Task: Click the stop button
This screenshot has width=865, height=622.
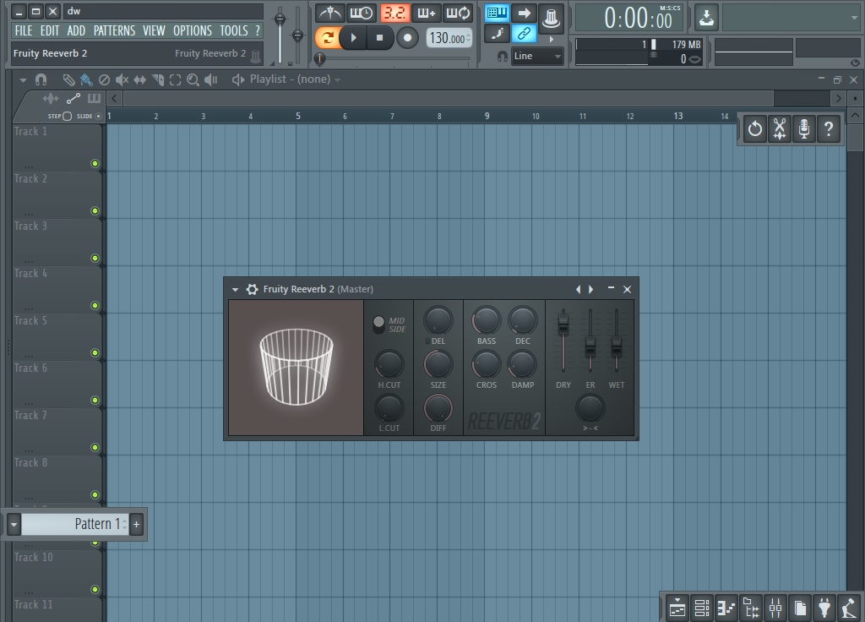Action: [379, 37]
